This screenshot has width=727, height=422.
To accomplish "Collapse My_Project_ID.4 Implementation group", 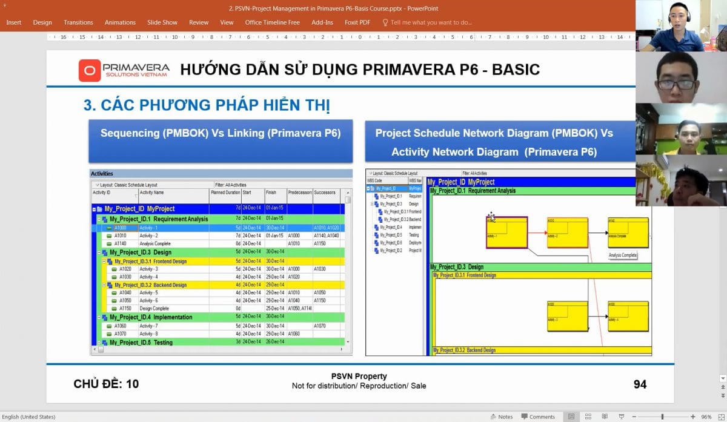I will (x=100, y=317).
